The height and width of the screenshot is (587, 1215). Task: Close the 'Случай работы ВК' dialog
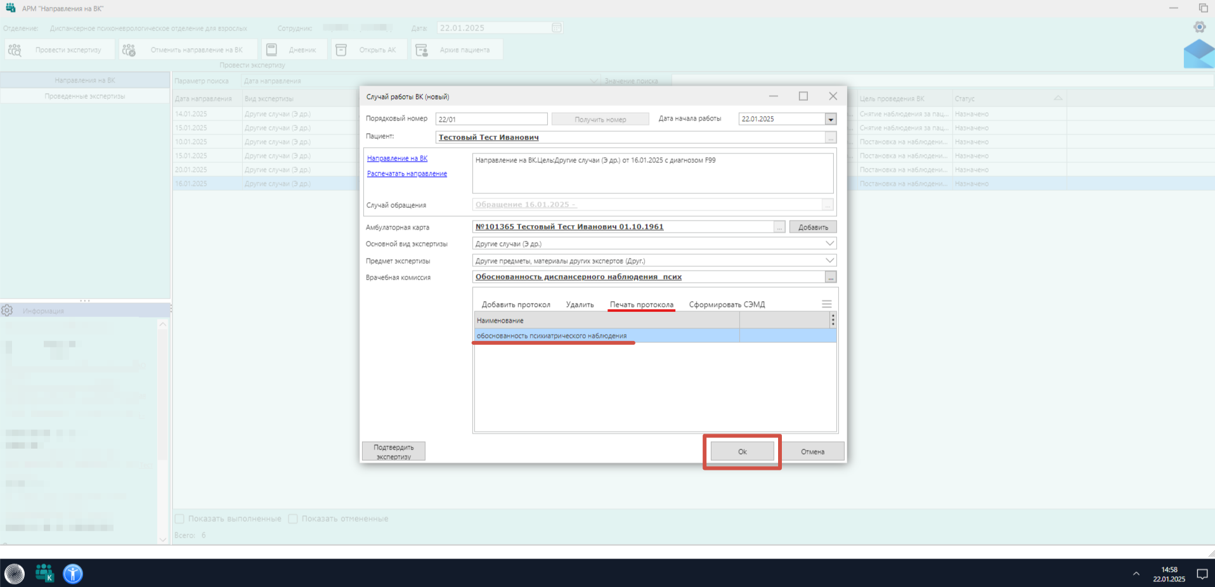point(833,96)
